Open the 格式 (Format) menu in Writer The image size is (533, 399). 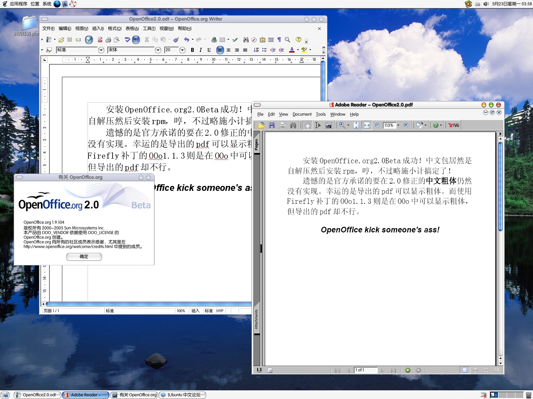click(115, 29)
